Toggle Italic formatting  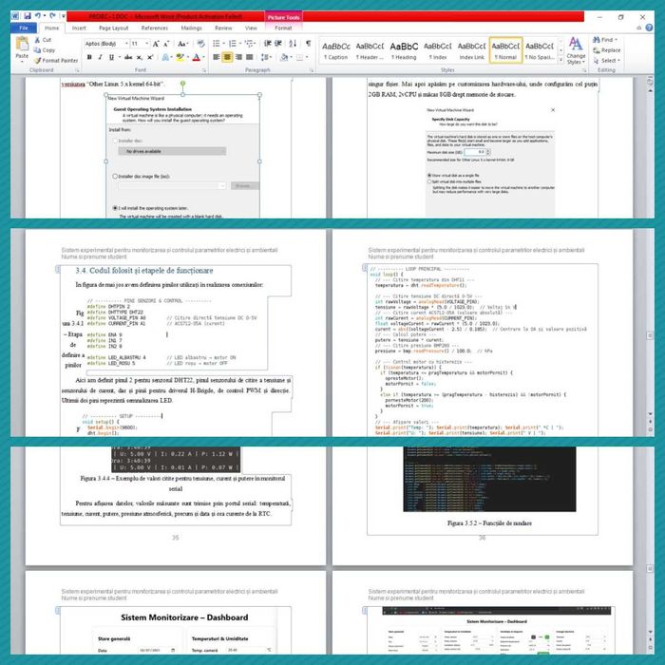(100, 57)
